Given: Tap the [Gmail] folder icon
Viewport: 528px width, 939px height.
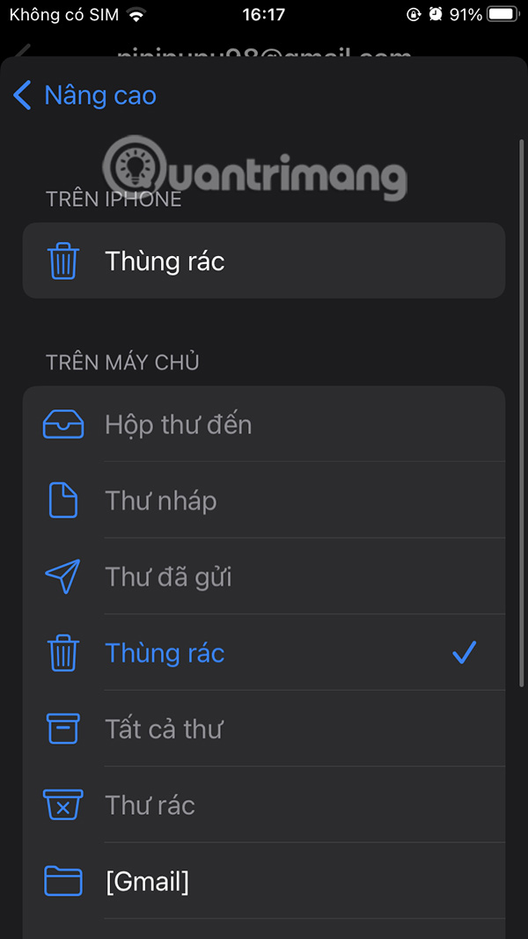Looking at the screenshot, I should coord(62,881).
